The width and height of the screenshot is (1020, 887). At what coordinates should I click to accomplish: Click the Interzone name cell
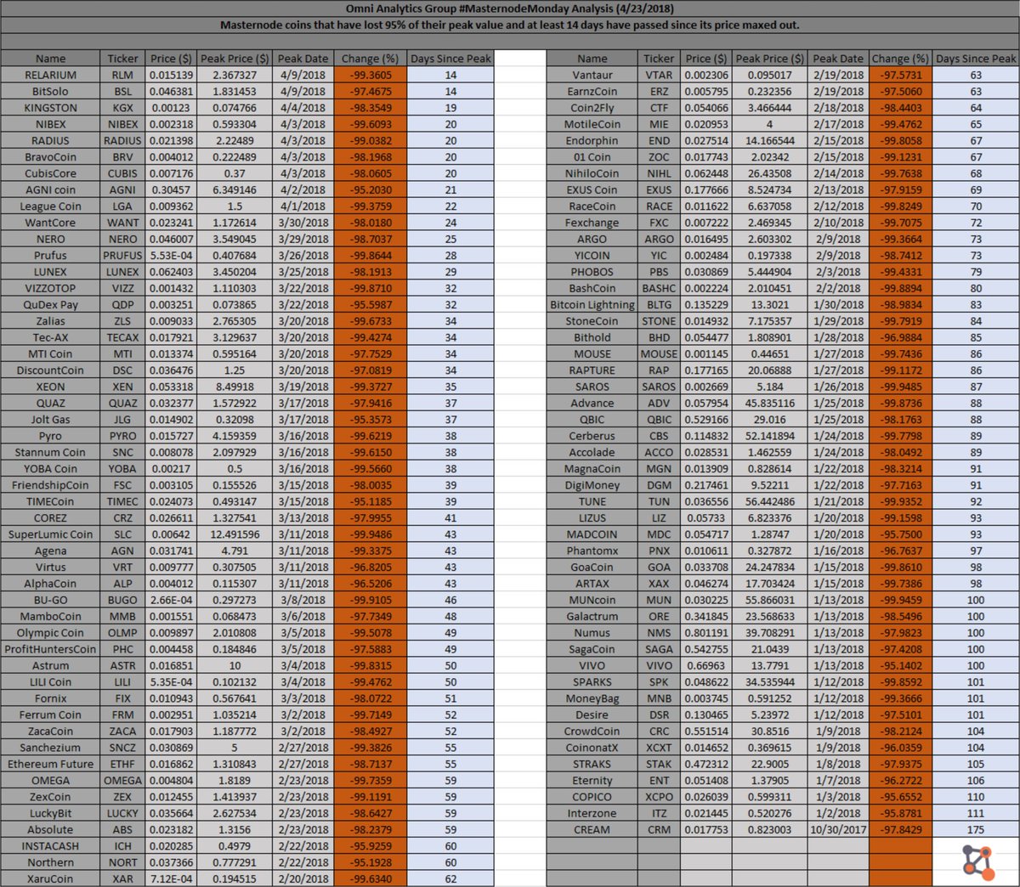click(592, 814)
